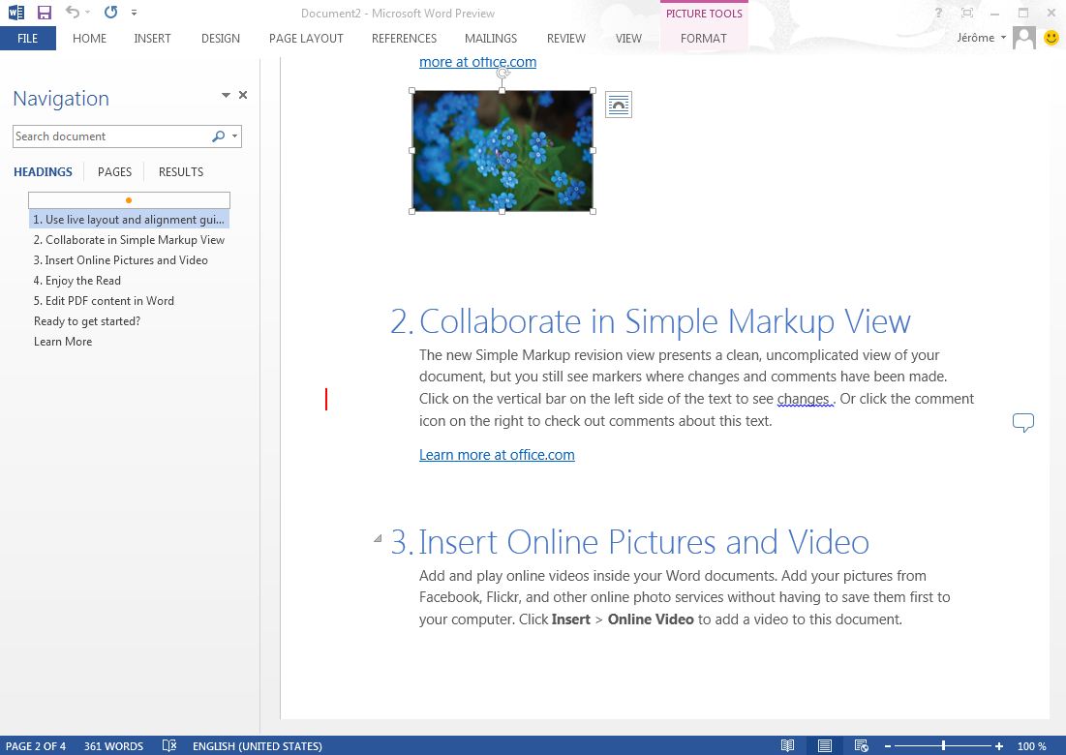
Task: Switch to Read Mode view icon
Action: point(787,745)
